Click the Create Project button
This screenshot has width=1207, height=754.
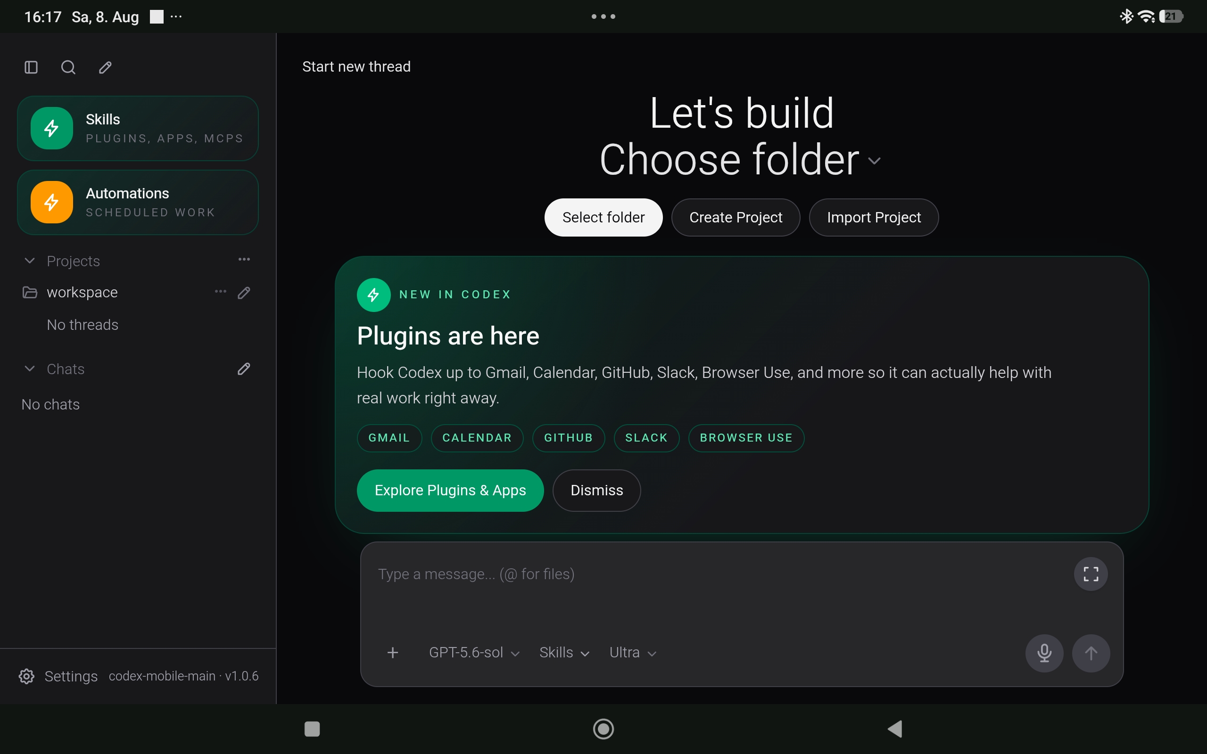pos(736,217)
